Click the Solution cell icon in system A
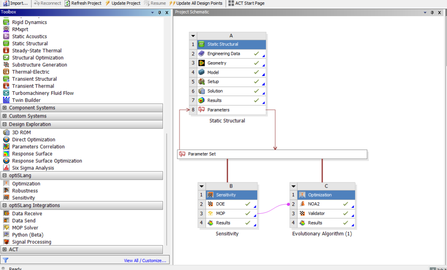 click(x=201, y=91)
